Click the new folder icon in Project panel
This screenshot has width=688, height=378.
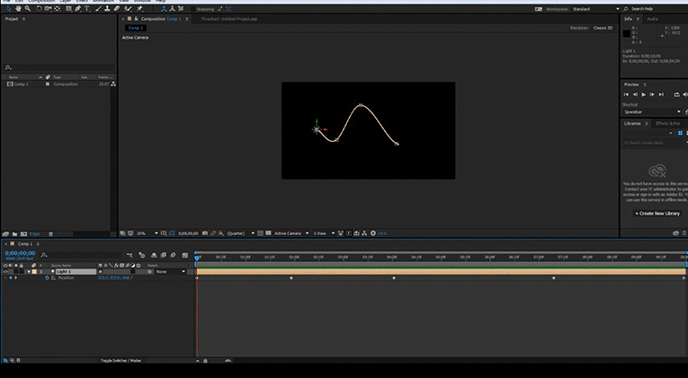point(14,234)
